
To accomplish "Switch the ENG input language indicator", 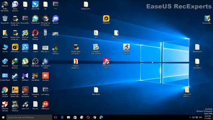I will (200, 117).
